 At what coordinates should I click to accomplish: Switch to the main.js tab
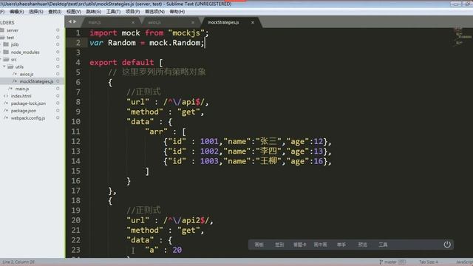coord(110,22)
